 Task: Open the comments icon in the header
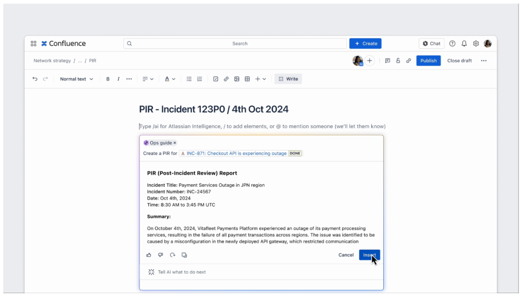point(388,61)
